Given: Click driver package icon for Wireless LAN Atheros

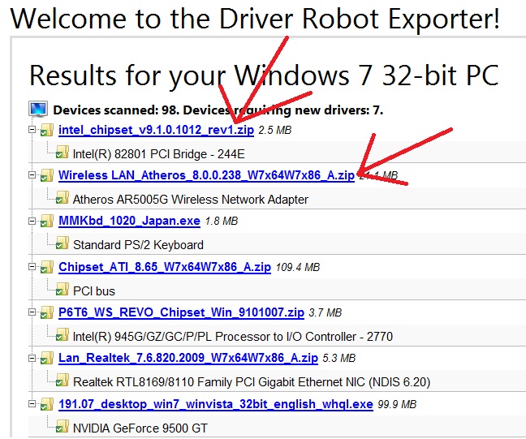Looking at the screenshot, I should (x=47, y=175).
